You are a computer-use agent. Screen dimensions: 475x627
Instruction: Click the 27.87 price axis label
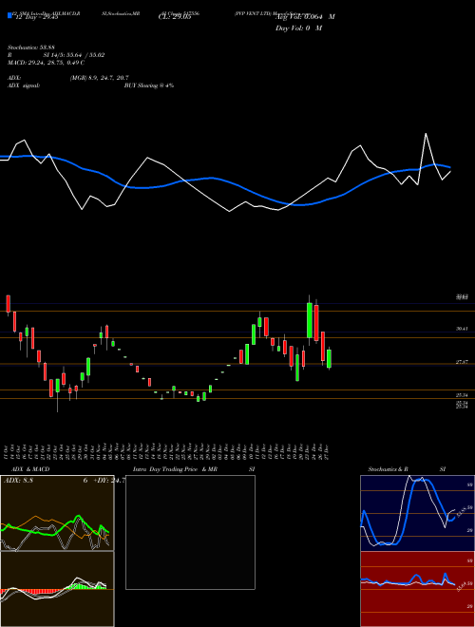pos(463,362)
